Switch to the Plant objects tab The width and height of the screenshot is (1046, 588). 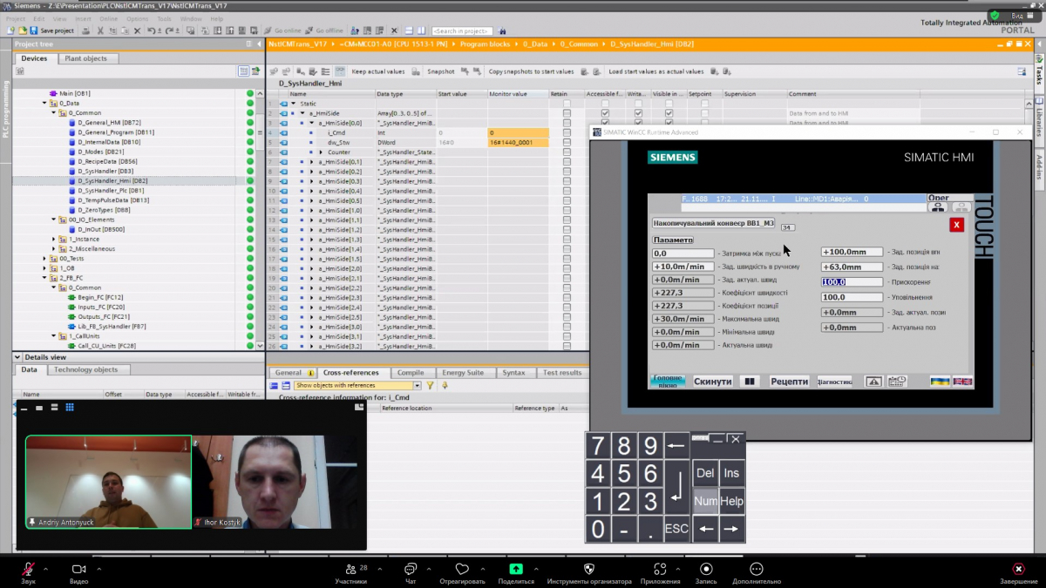click(85, 58)
